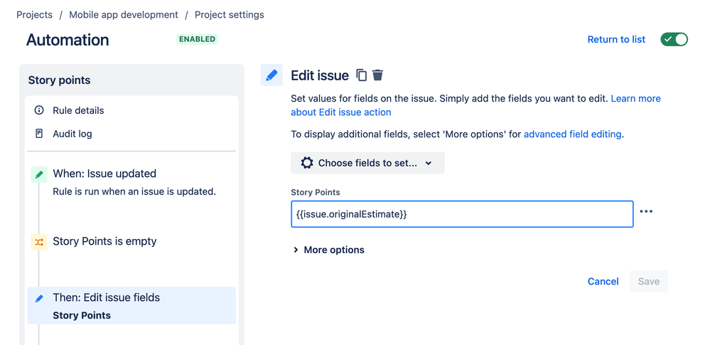710x345 pixels.
Task: Click the green pencil trigger icon
Action: [39, 174]
